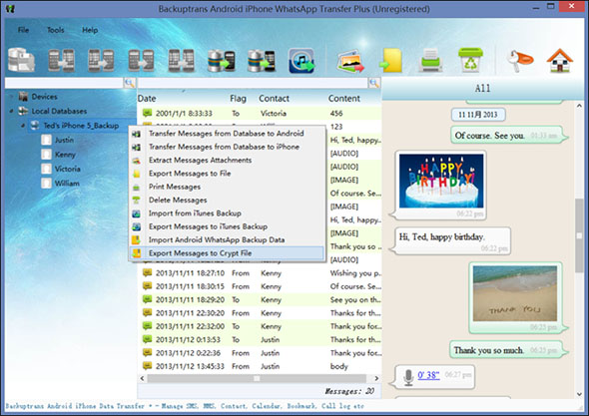Click the iTunes backup export toolbar icon
Image resolution: width=589 pixels, height=416 pixels.
(301, 61)
